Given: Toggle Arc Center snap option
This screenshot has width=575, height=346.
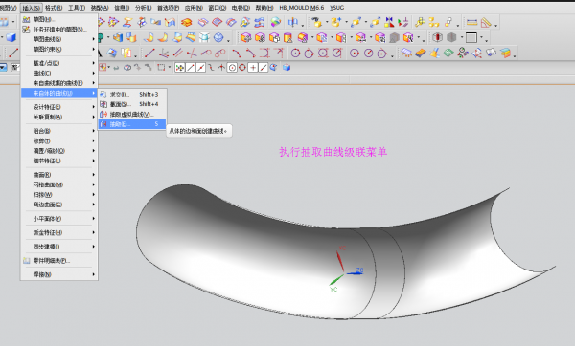Looking at the screenshot, I should point(232,68).
